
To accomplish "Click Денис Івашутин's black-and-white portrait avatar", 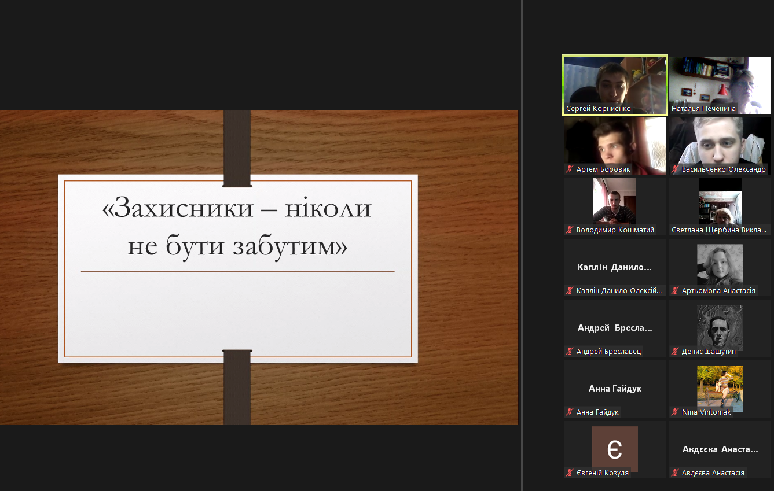I will click(720, 327).
